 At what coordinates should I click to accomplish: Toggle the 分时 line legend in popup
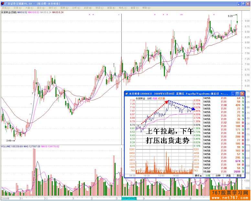click(x=149, y=98)
